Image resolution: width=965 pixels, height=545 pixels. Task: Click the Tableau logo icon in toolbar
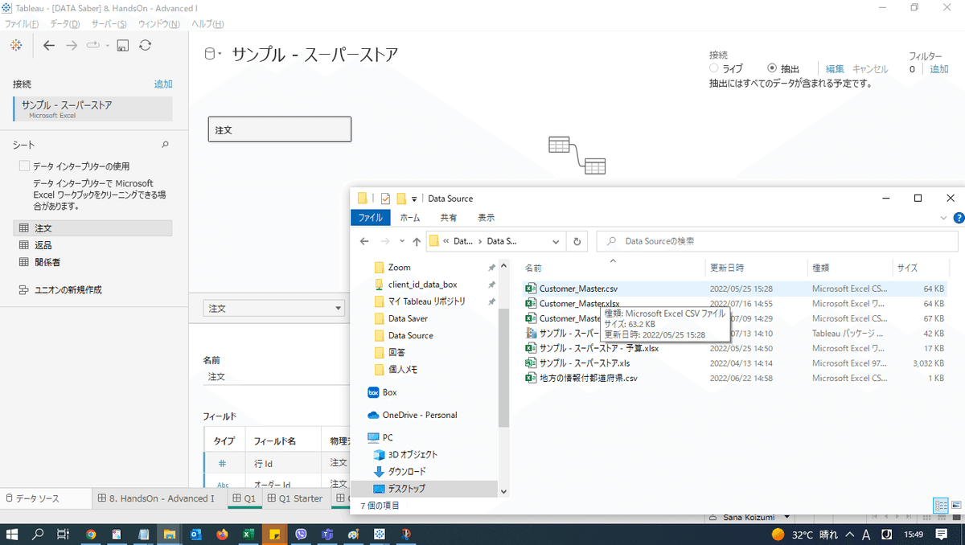pyautogui.click(x=16, y=45)
